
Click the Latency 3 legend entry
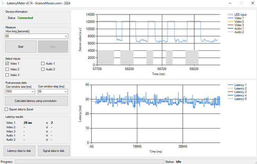pos(237,92)
